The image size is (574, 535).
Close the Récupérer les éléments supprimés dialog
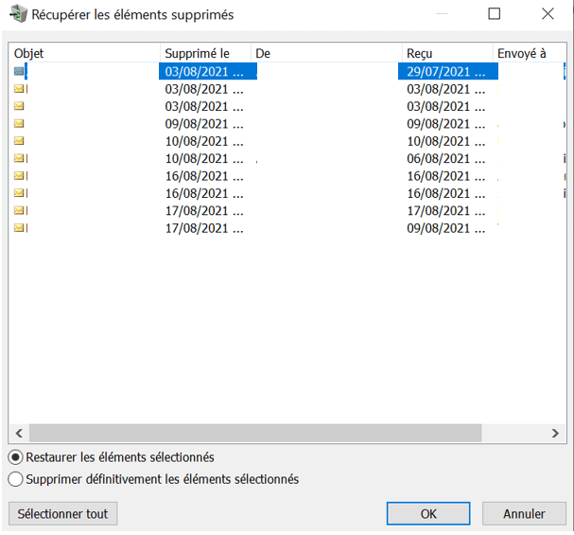click(548, 14)
